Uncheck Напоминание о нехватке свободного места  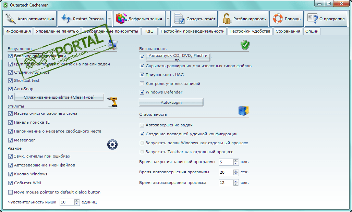coord(10,131)
